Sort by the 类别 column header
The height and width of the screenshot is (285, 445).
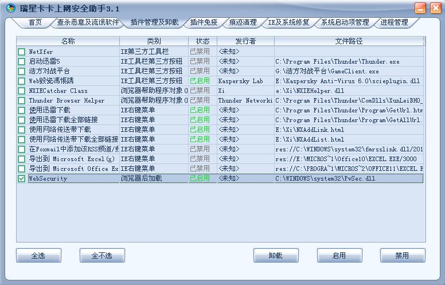154,41
